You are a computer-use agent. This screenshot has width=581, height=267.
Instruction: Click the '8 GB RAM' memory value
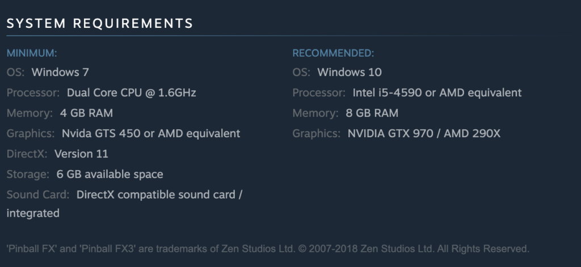tap(372, 113)
